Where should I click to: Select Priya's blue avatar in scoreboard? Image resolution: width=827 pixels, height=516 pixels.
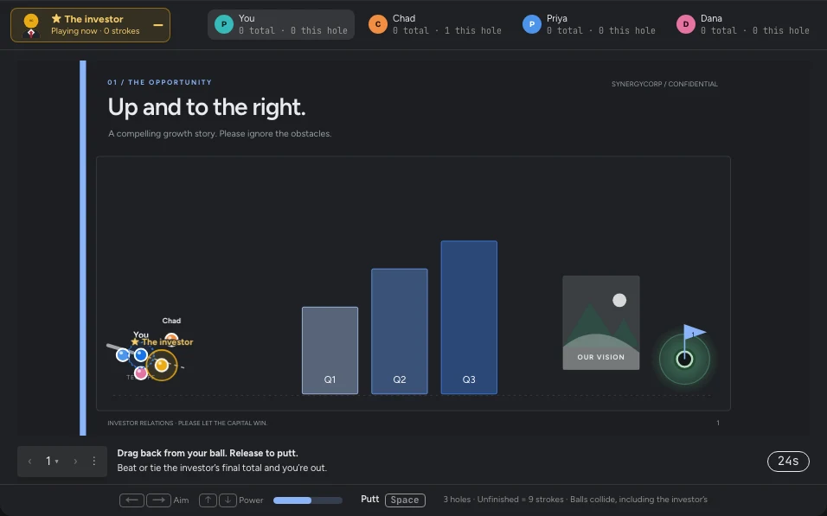[532, 24]
